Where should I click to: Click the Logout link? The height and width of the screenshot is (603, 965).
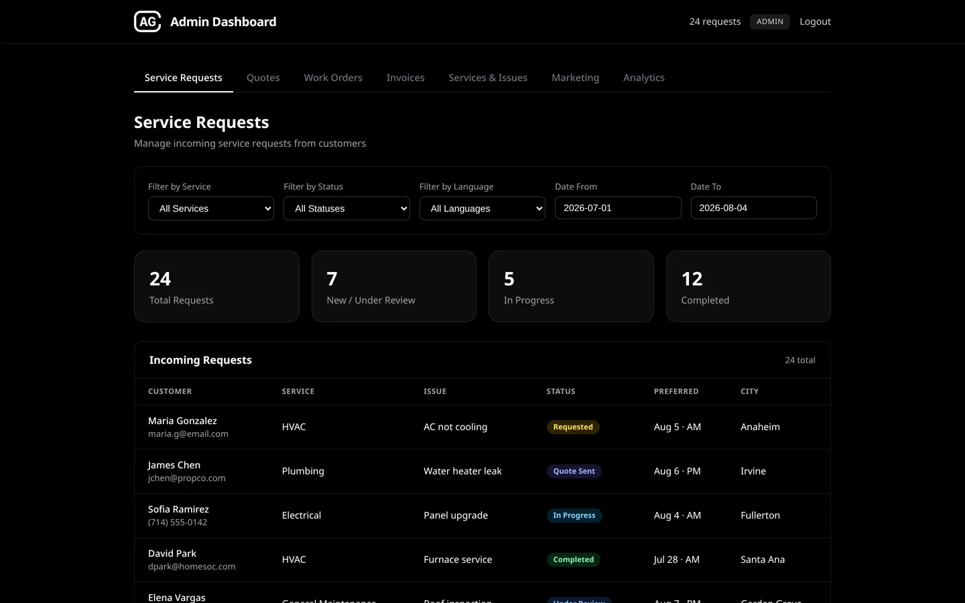[x=815, y=21]
